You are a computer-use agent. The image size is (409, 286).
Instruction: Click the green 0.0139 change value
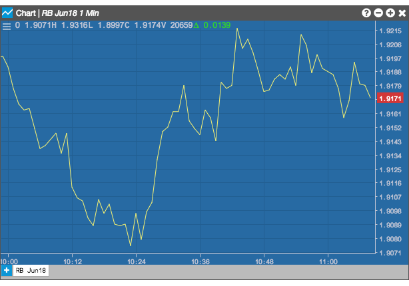point(216,25)
